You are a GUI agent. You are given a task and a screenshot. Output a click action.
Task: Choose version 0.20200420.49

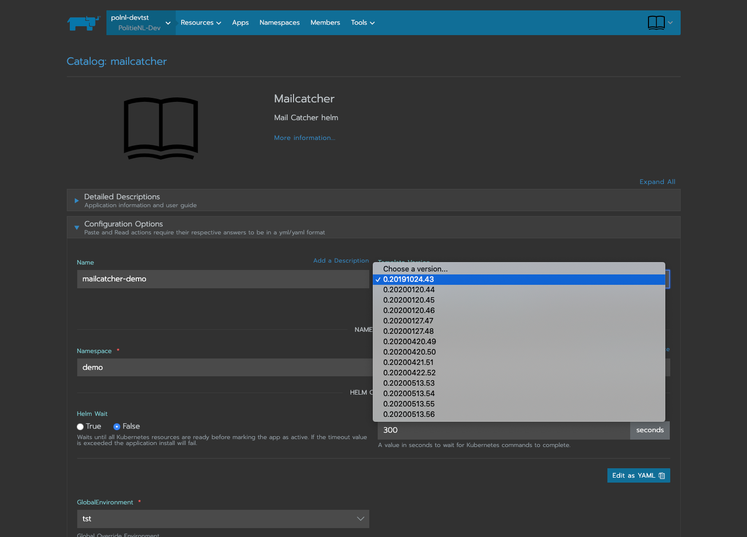click(519, 342)
